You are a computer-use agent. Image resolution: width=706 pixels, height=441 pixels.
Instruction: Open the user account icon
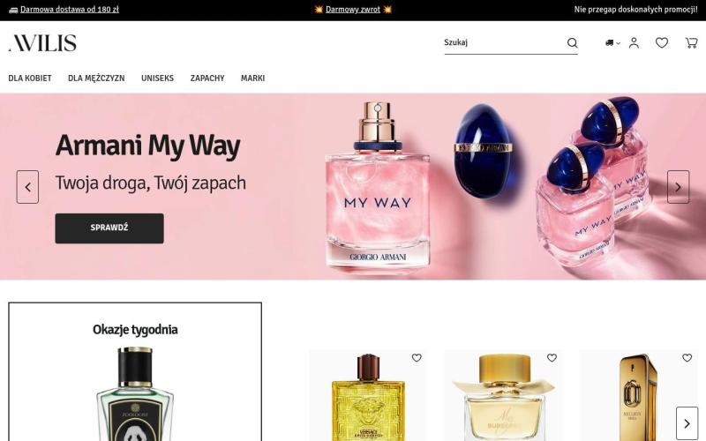click(x=634, y=42)
